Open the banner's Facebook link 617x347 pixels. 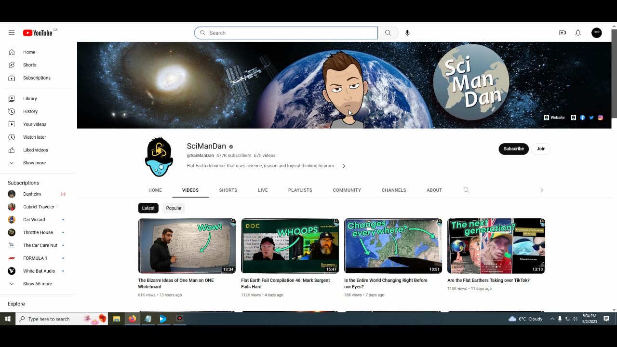[582, 118]
